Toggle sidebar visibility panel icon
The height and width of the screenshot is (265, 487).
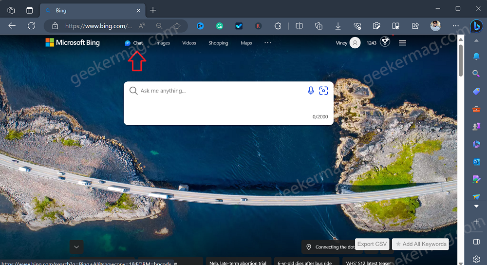coord(476,242)
